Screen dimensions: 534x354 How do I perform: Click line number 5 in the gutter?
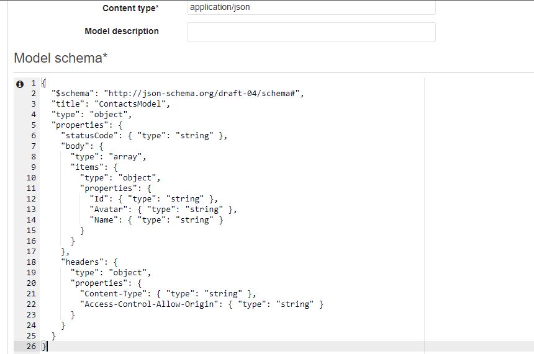[34, 125]
